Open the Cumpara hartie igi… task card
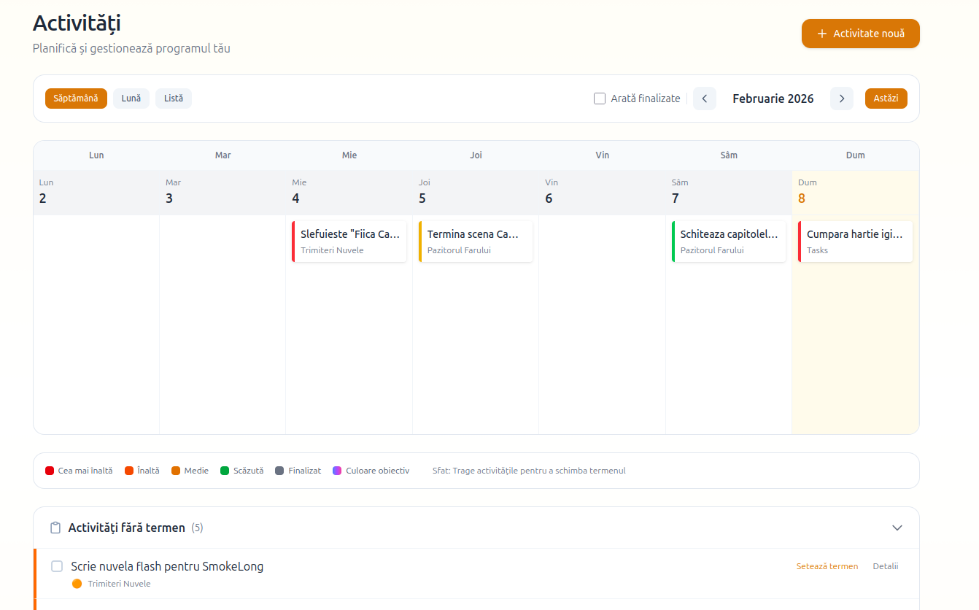This screenshot has height=610, width=979. (855, 242)
